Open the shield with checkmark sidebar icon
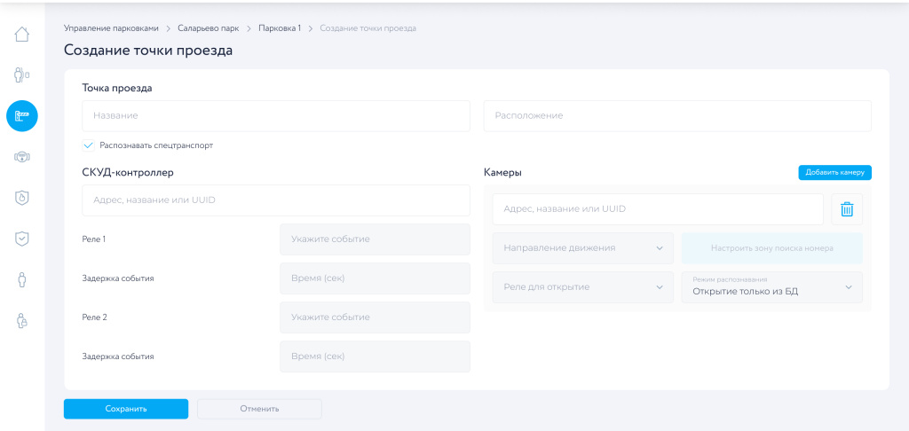Viewport: 909px width, 431px height. 22,239
